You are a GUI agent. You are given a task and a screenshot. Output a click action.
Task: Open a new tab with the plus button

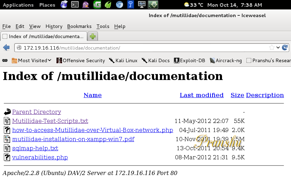tap(93, 36)
